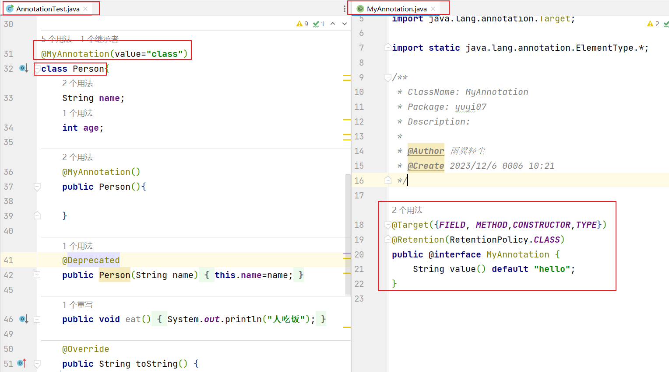The width and height of the screenshot is (669, 372).
Task: Open the "2 个用法" hint above @Target in MyAnnotation
Action: tap(407, 210)
